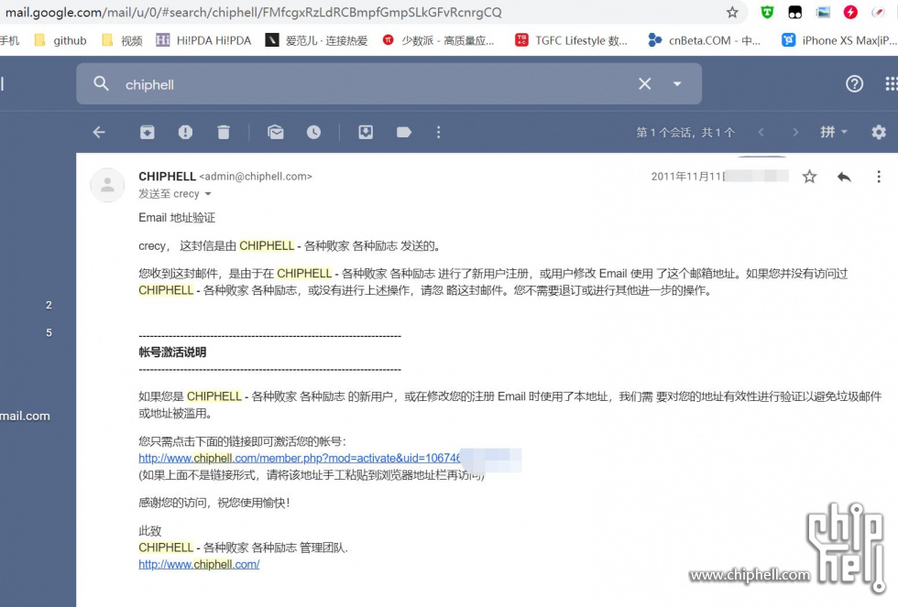Click the sender name CHIPHELL
This screenshot has height=607, width=898.
pos(167,176)
